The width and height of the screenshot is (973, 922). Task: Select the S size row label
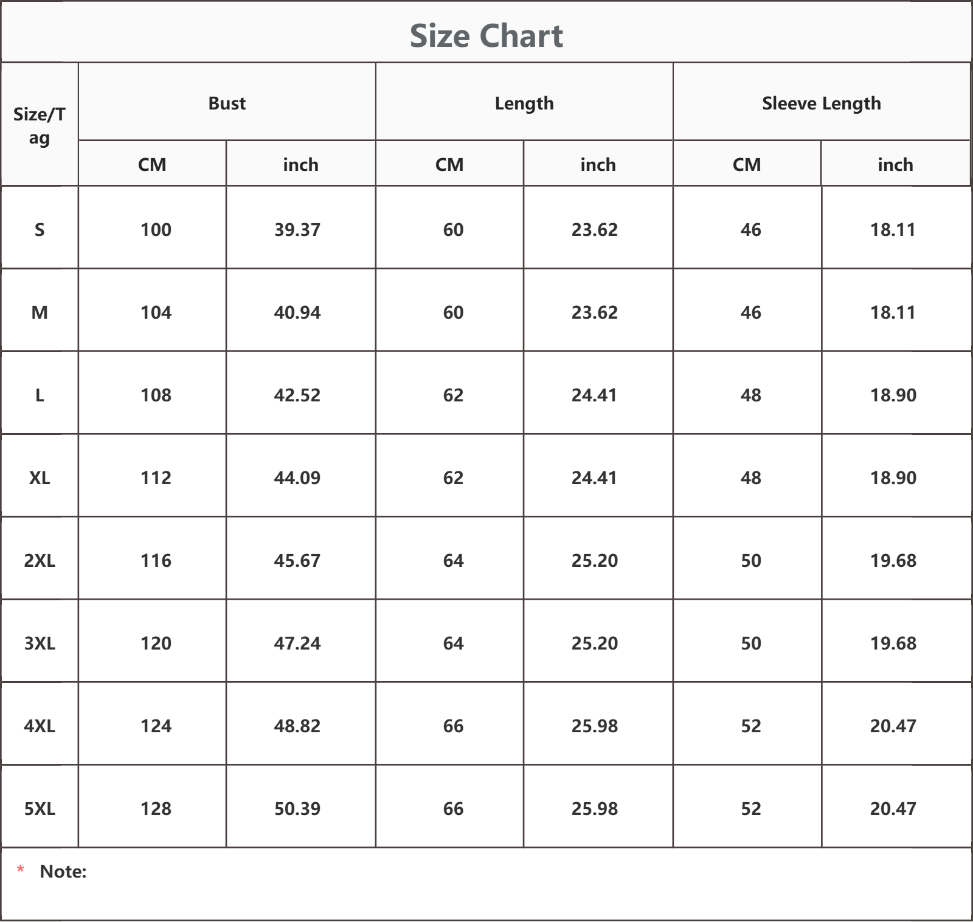tap(40, 229)
